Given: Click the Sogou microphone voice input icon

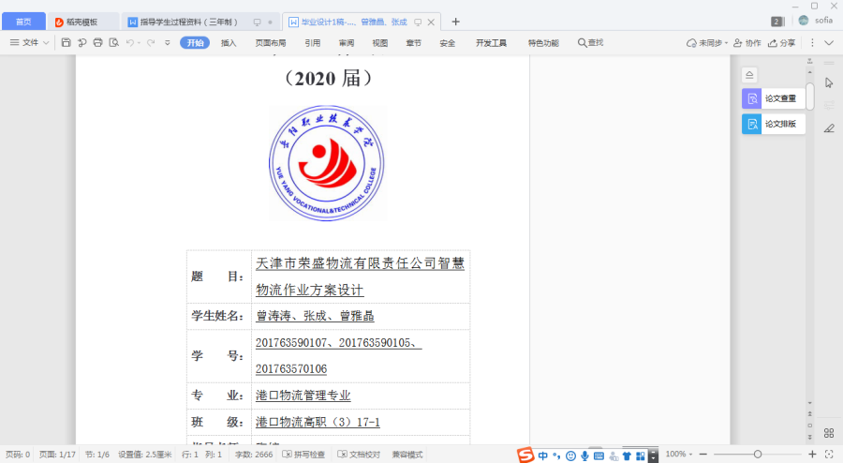Looking at the screenshot, I should click(x=584, y=456).
